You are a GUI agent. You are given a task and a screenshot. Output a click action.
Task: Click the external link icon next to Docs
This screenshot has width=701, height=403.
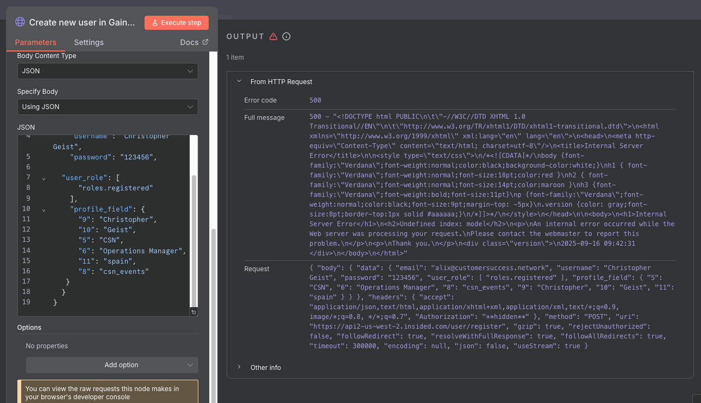point(205,42)
